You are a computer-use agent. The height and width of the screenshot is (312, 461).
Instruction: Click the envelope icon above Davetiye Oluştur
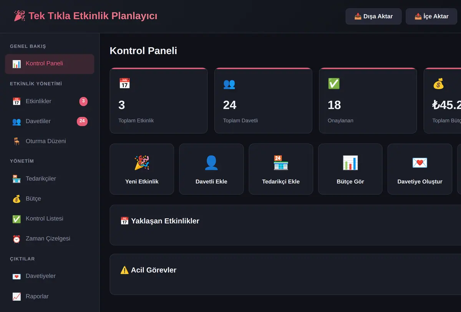pos(420,163)
